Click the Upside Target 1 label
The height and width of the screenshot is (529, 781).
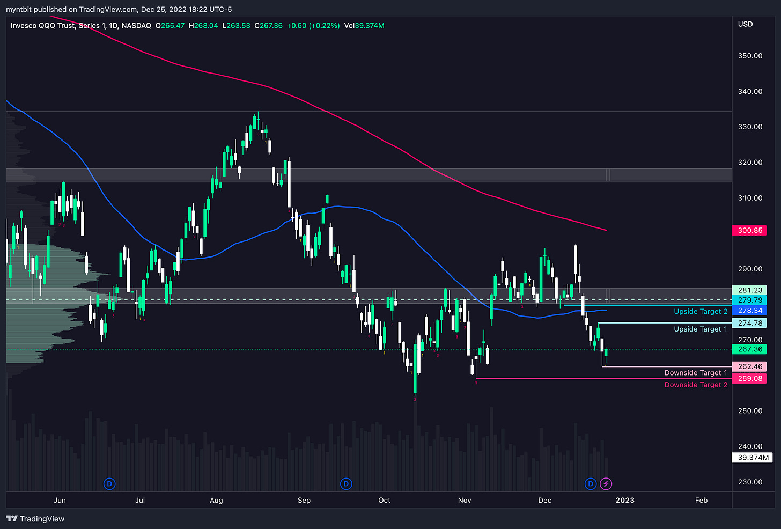point(701,329)
